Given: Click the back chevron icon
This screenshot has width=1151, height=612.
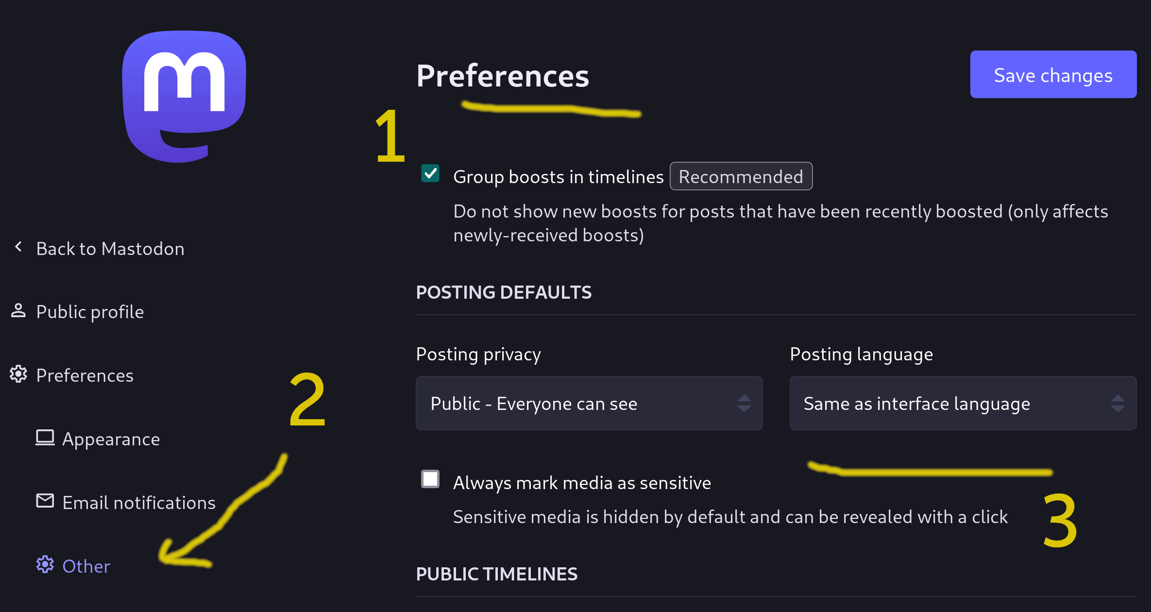Looking at the screenshot, I should pyautogui.click(x=18, y=247).
